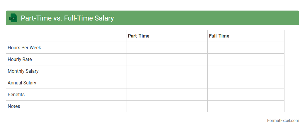The image size is (305, 129).
Task: Click the Hourly Rate row label
Action: point(20,59)
